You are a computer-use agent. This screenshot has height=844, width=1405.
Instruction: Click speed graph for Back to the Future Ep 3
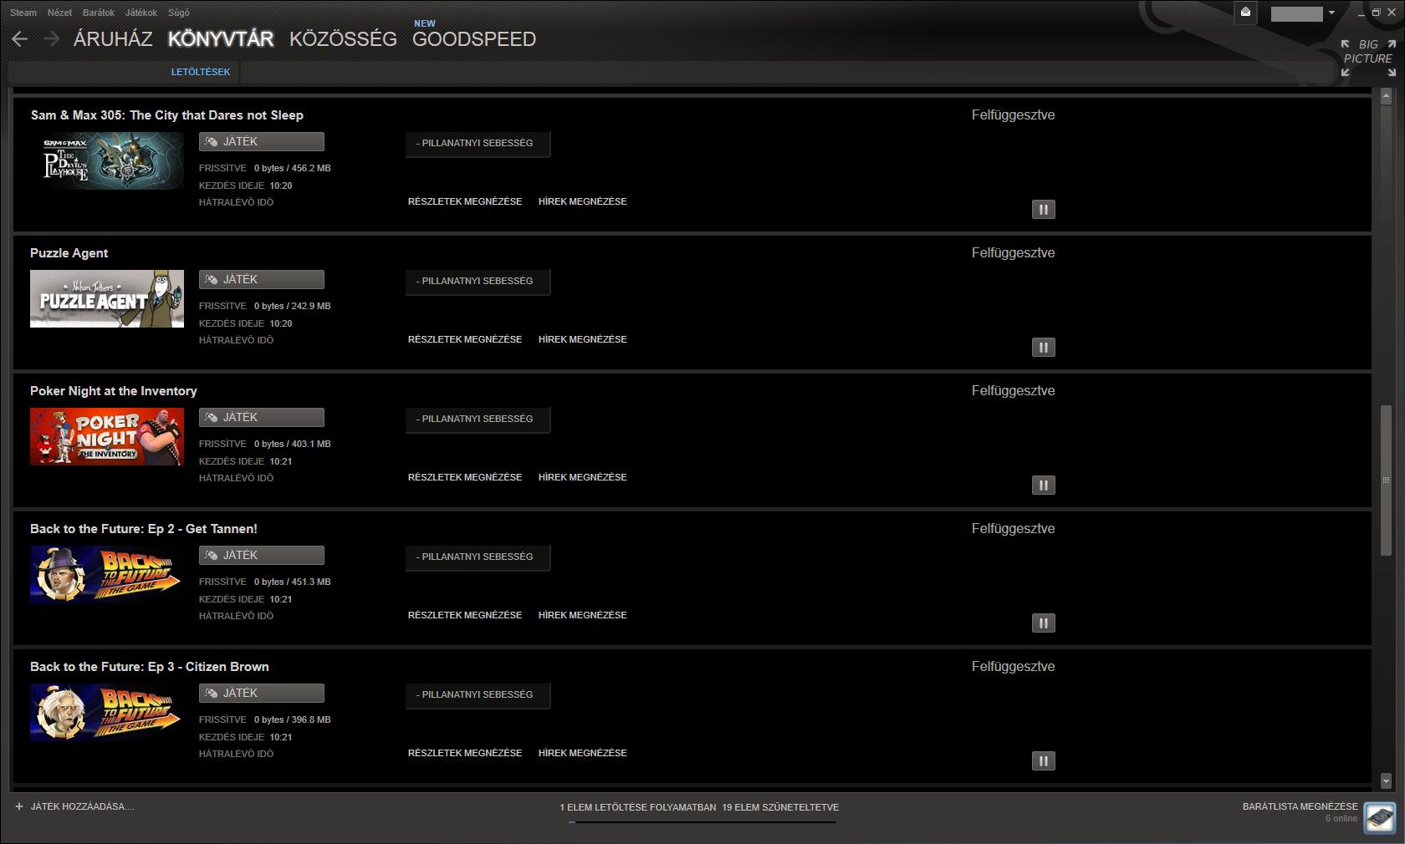(478, 695)
